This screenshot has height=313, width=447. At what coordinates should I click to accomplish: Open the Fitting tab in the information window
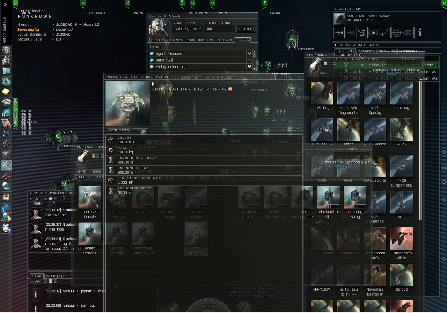click(x=140, y=131)
